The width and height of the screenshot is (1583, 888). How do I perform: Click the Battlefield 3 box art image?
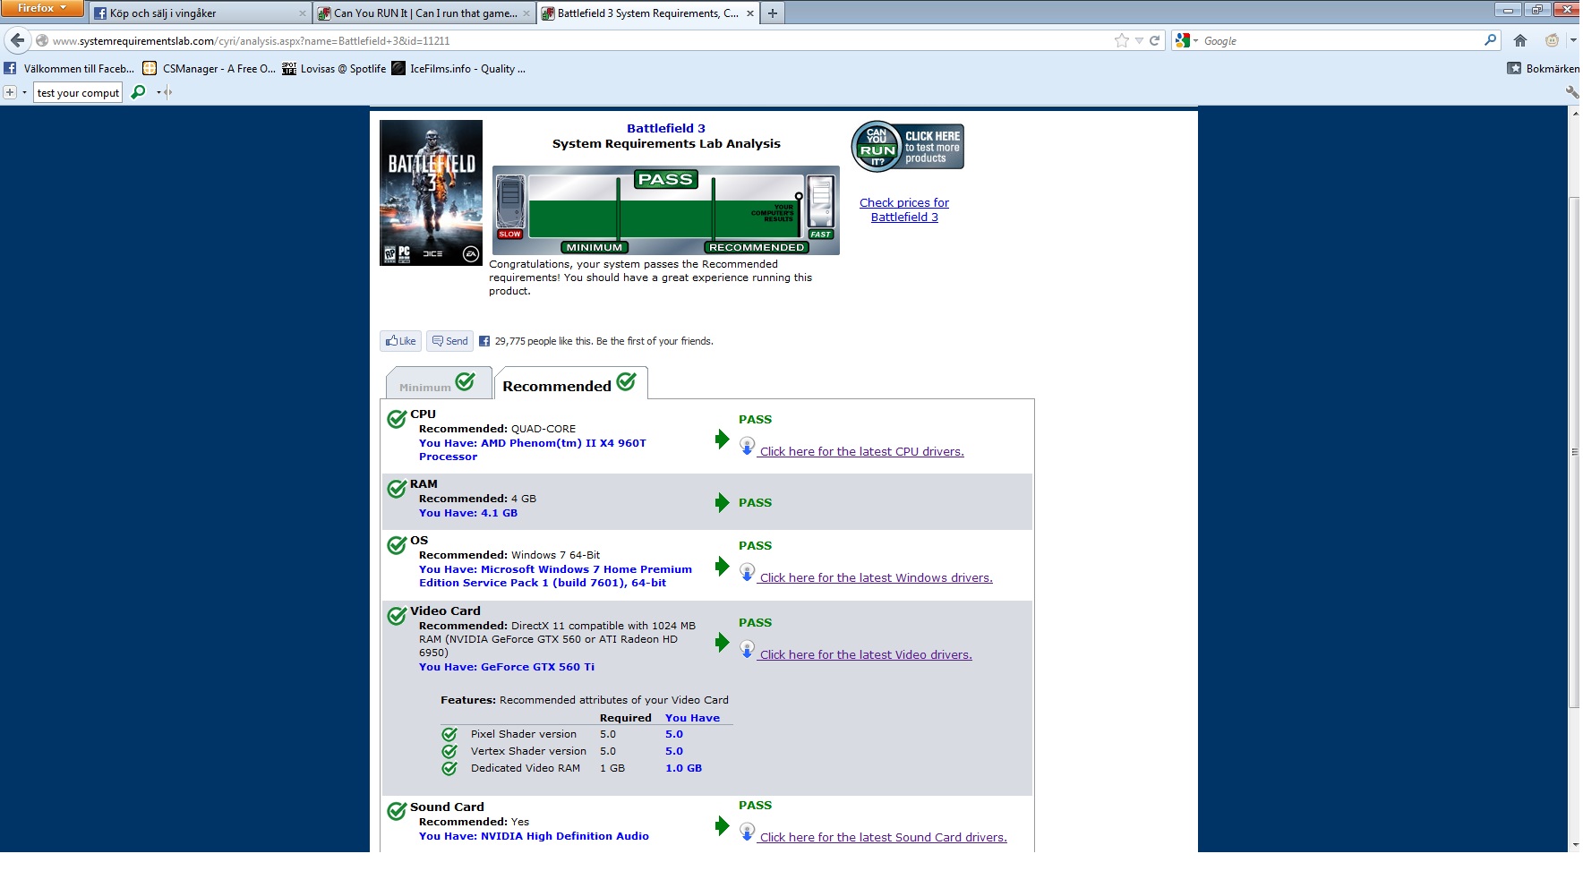click(431, 192)
